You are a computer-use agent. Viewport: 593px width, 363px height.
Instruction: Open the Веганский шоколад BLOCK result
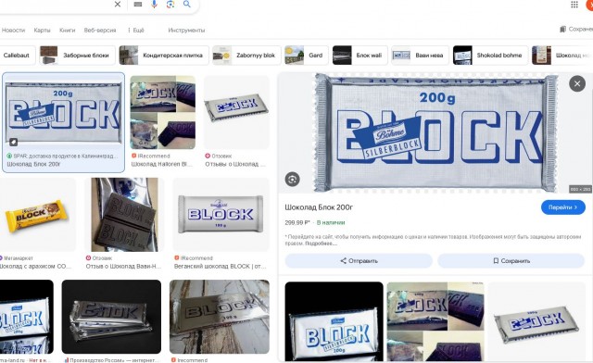221,215
